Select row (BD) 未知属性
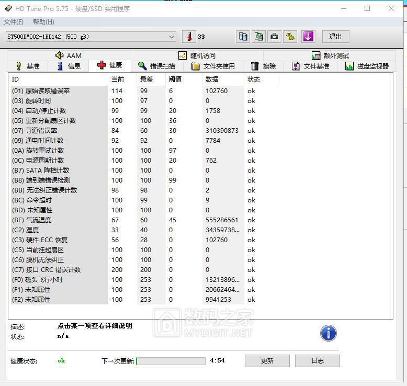Image resolution: width=407 pixels, height=386 pixels. point(143,210)
